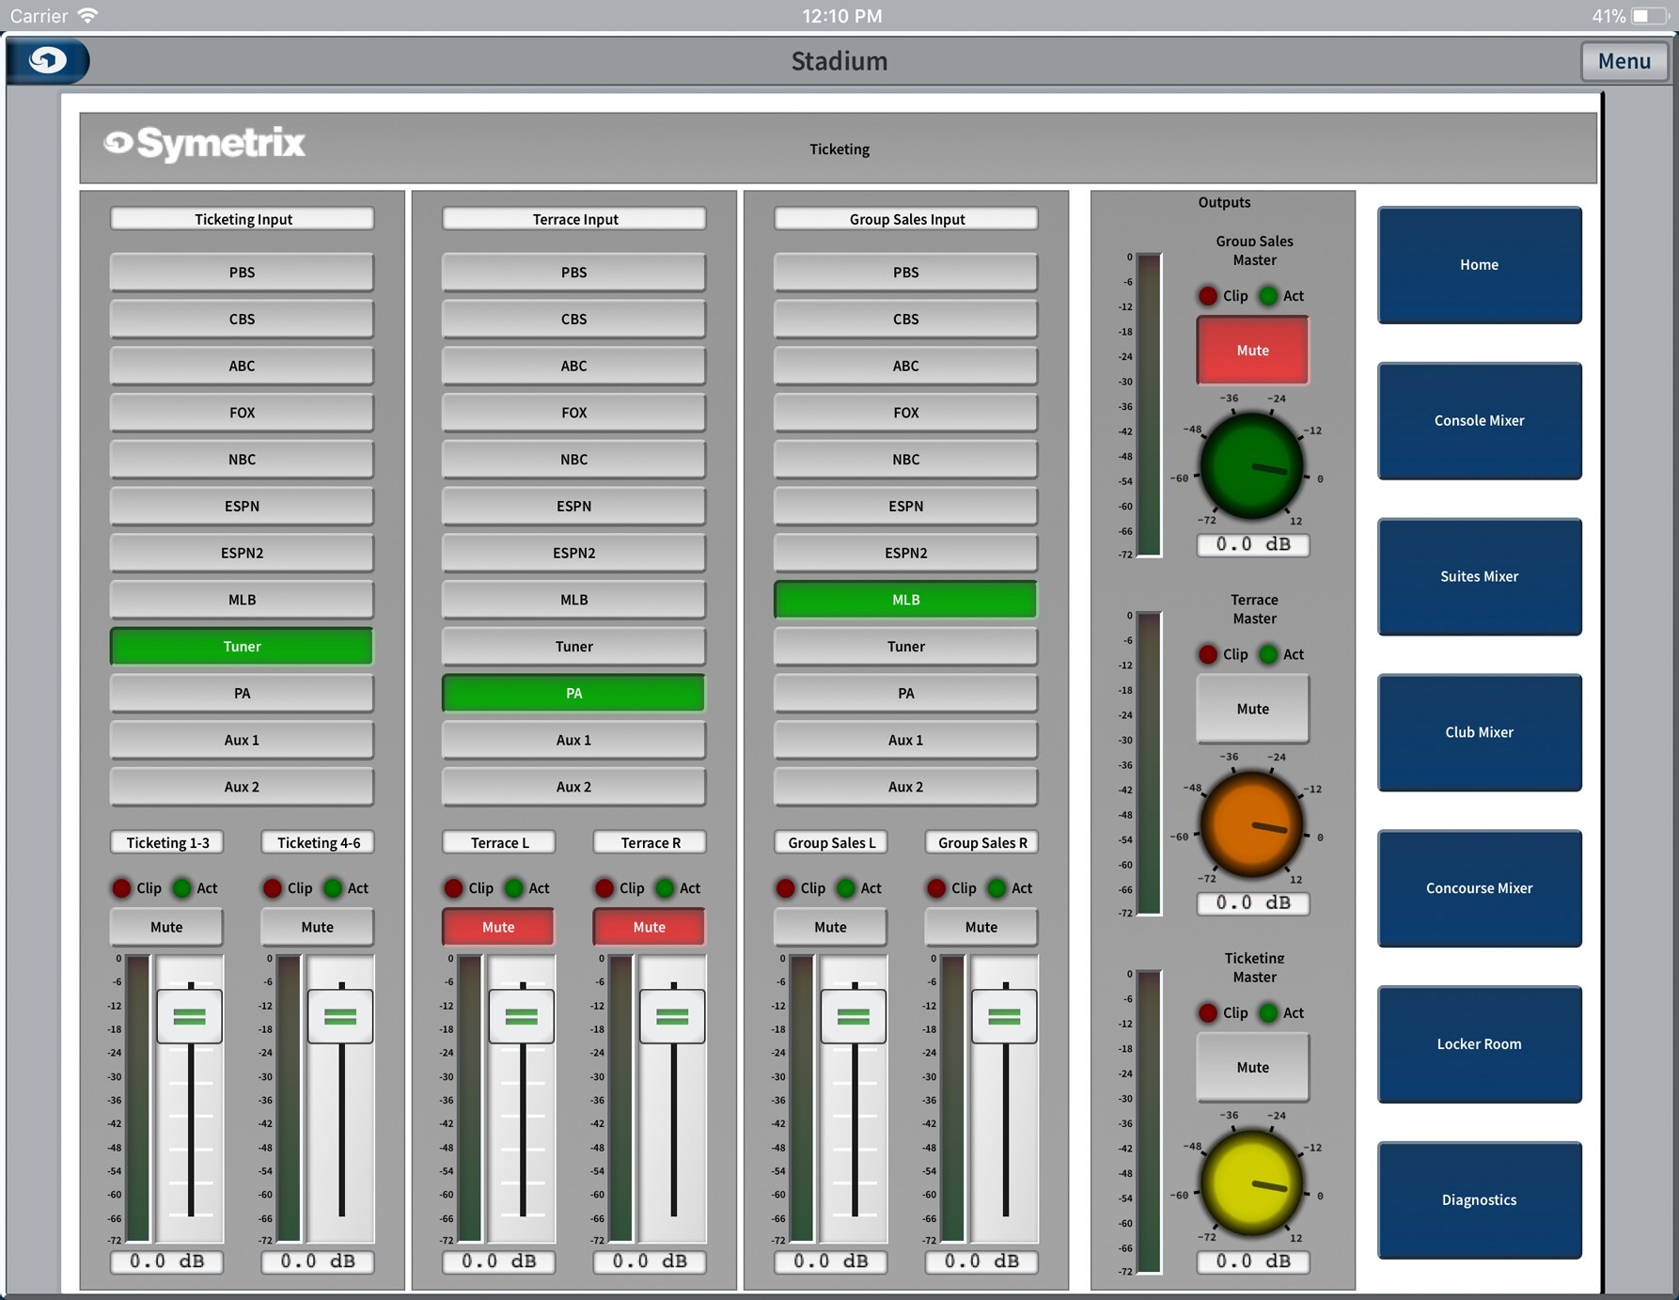Unmute the Group Sales Master output
1679x1300 pixels.
coord(1252,351)
